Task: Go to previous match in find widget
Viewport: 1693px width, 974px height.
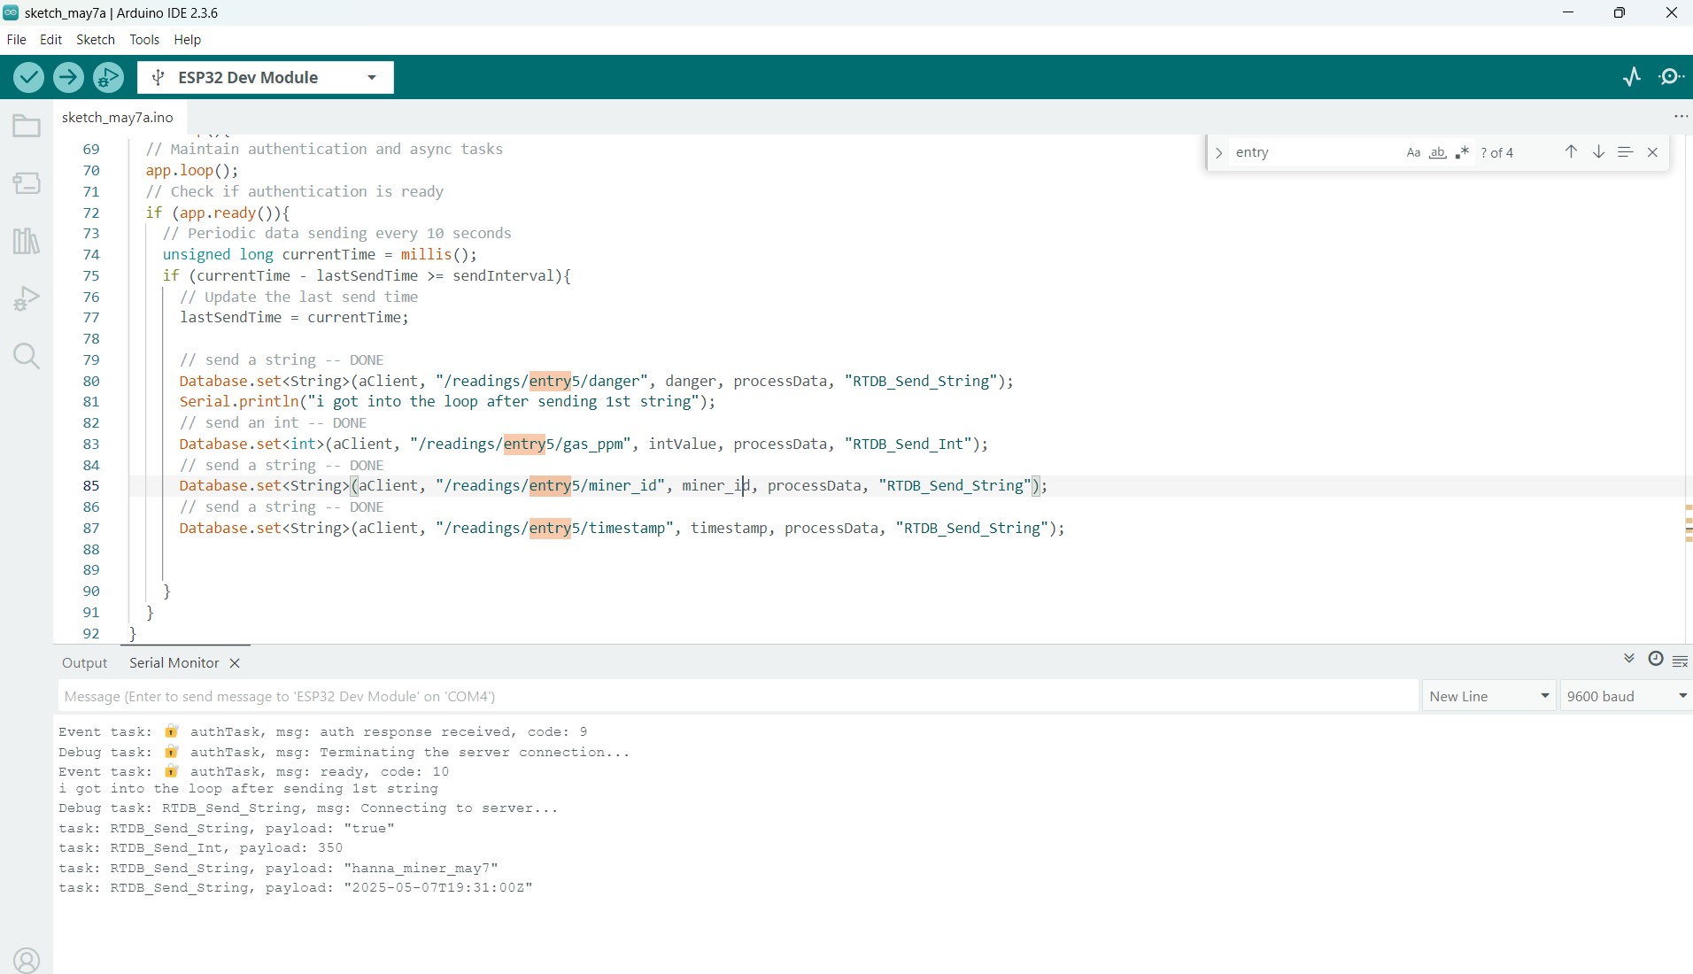Action: (1571, 152)
